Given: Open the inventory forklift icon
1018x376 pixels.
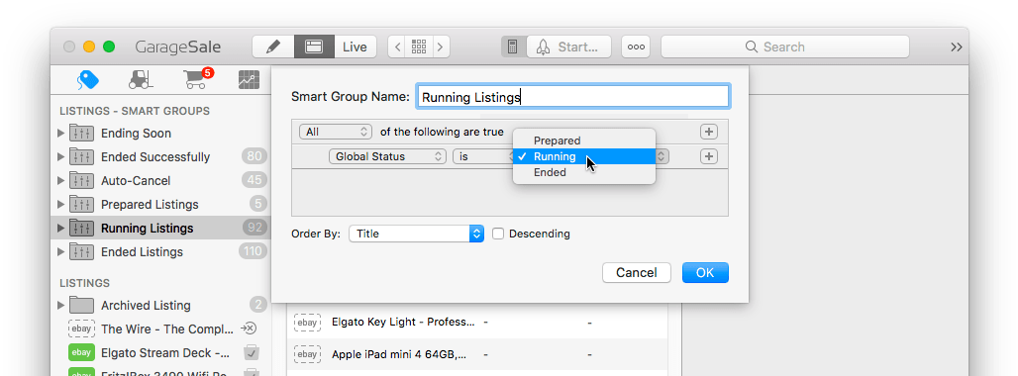Looking at the screenshot, I should point(141,79).
